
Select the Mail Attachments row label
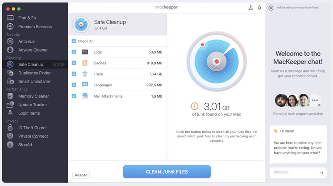(x=108, y=96)
